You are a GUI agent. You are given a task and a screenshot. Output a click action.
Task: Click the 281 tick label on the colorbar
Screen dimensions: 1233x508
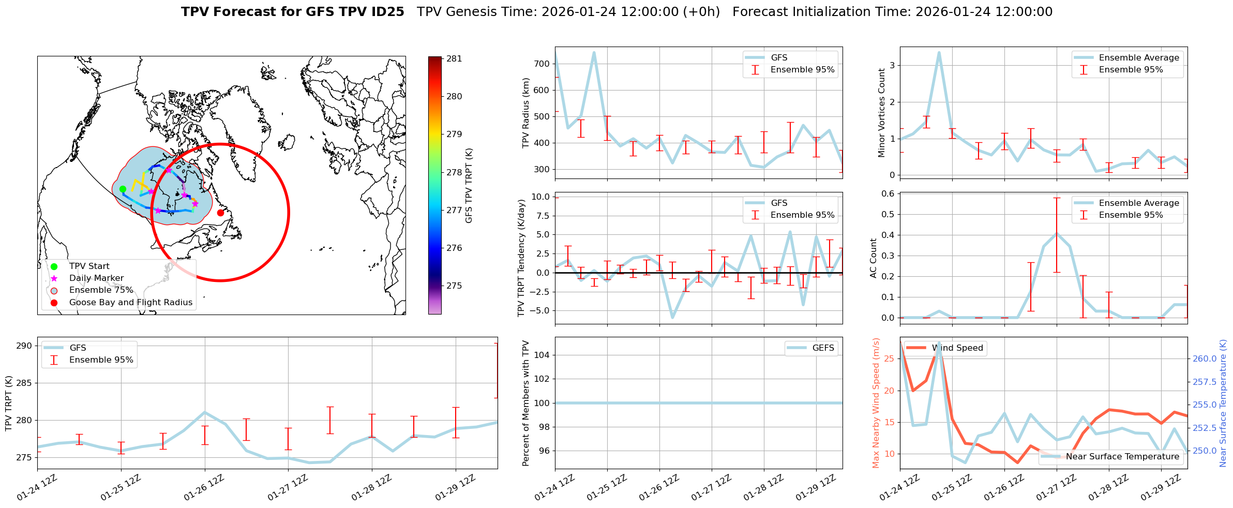tap(454, 58)
